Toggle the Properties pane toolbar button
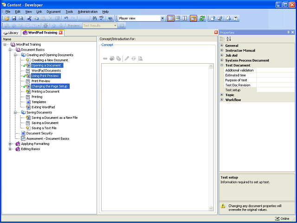 pos(194,19)
